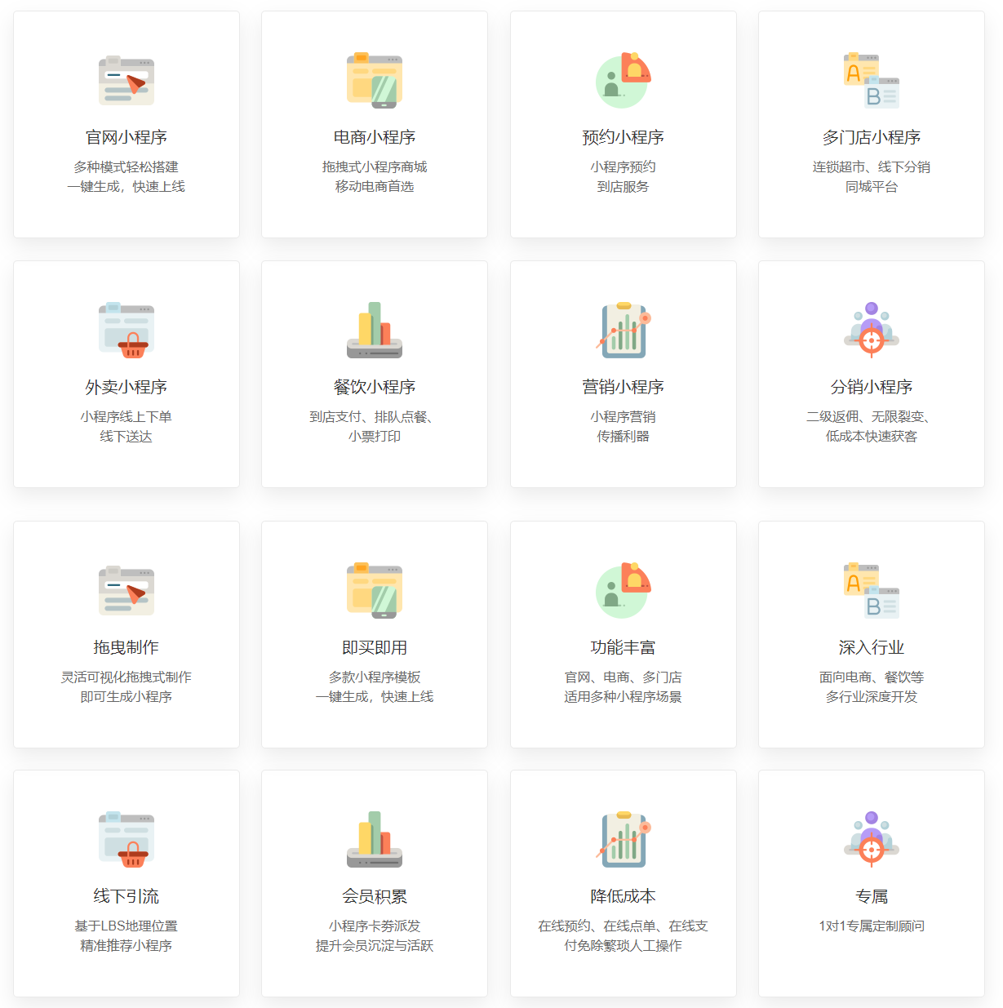Click the 官网小程序 browser cursor icon
1003x1008 pixels.
click(126, 79)
